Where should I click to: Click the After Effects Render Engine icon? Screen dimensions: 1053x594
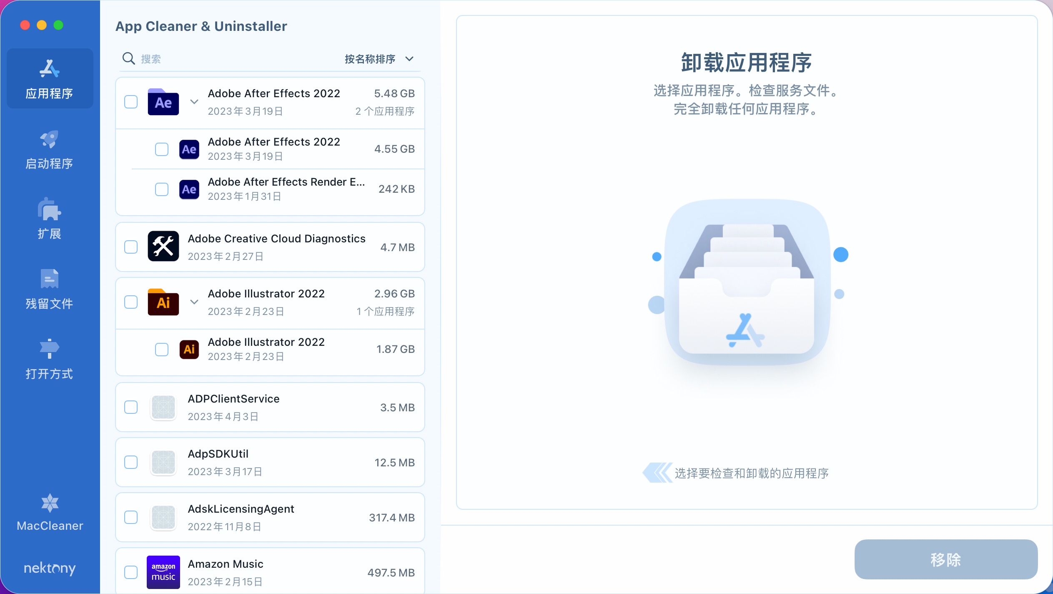[x=189, y=189]
